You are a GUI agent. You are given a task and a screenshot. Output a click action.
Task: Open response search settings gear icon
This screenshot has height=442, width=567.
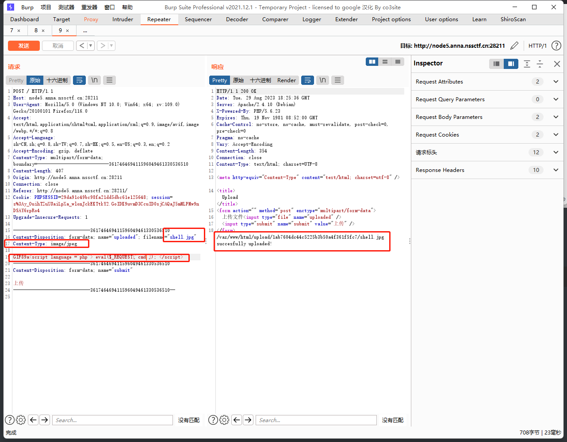point(224,420)
